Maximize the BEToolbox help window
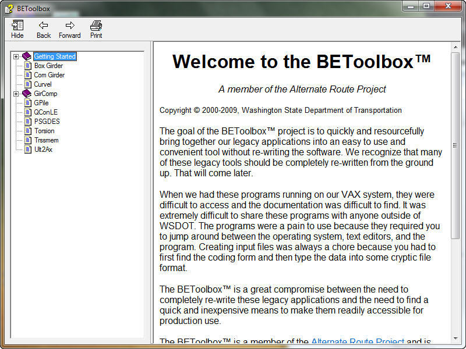The width and height of the screenshot is (466, 349). 426,6
